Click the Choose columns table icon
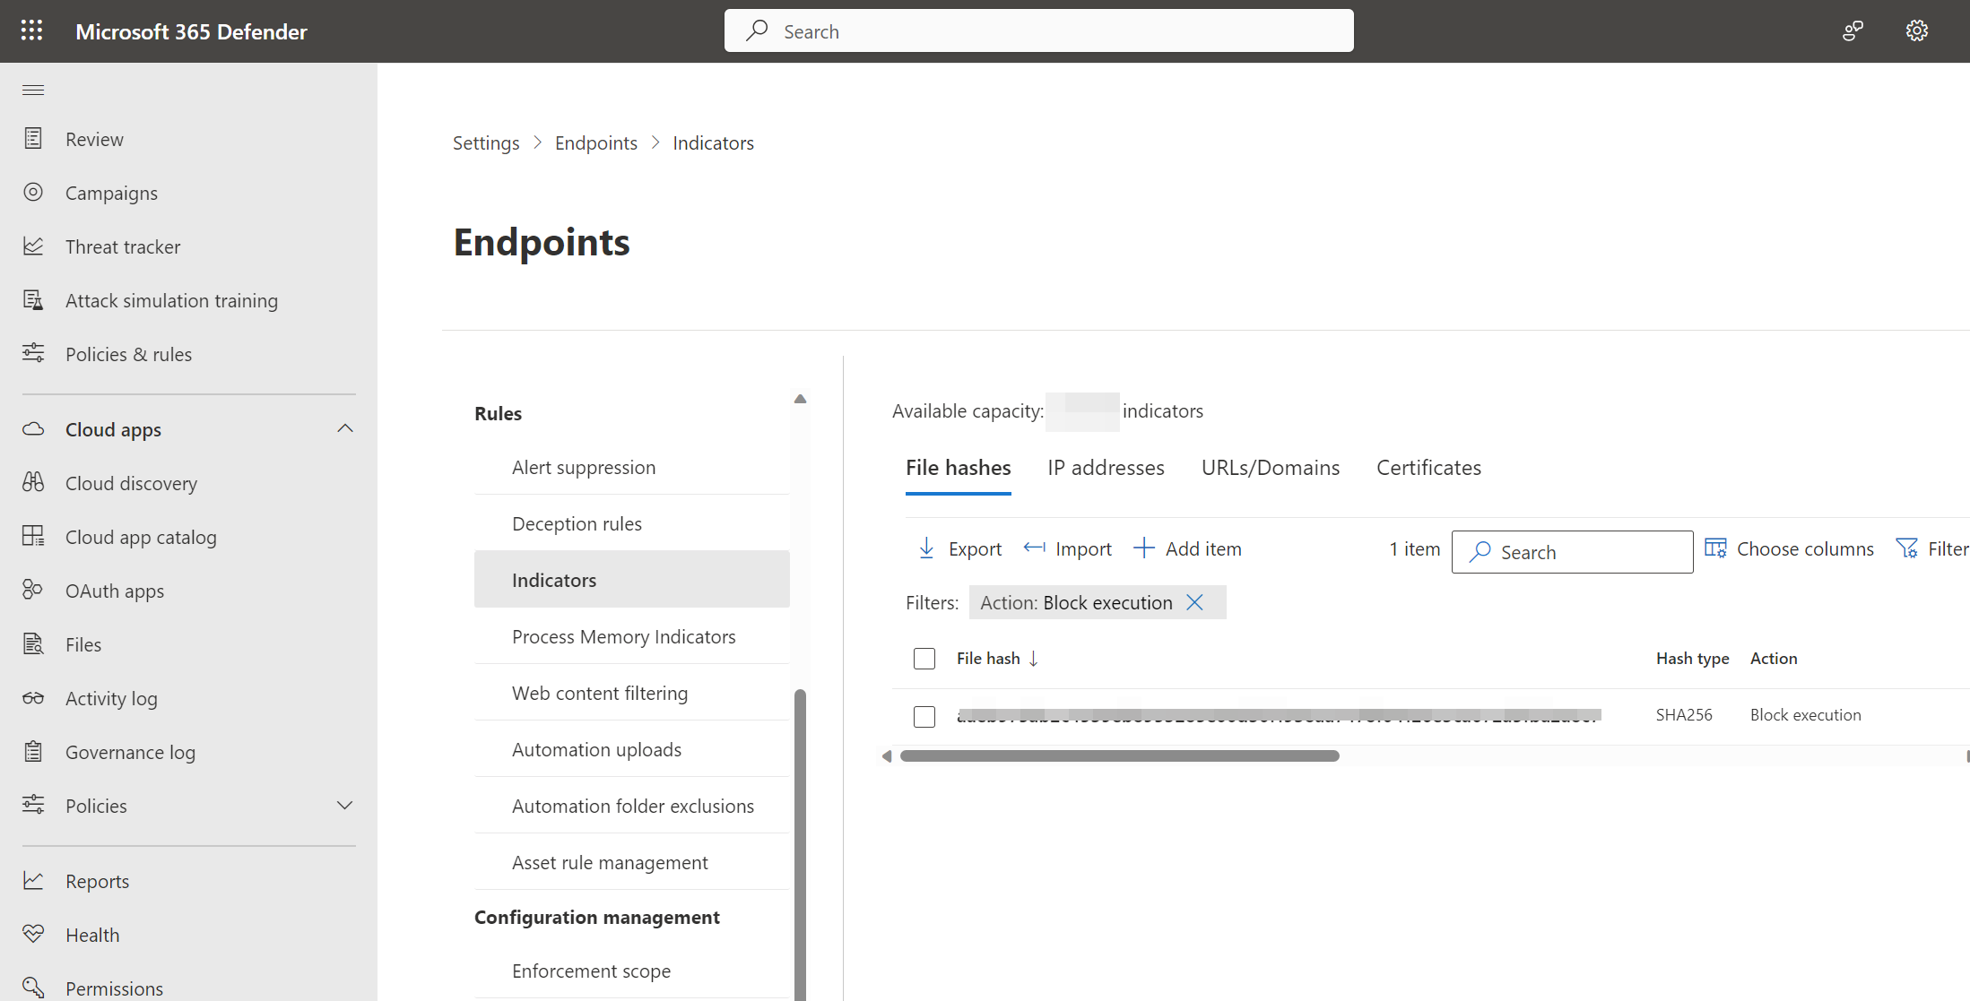The height and width of the screenshot is (1001, 1970). coord(1715,548)
